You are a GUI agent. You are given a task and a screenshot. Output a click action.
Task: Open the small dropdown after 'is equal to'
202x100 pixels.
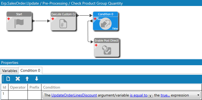150,96
